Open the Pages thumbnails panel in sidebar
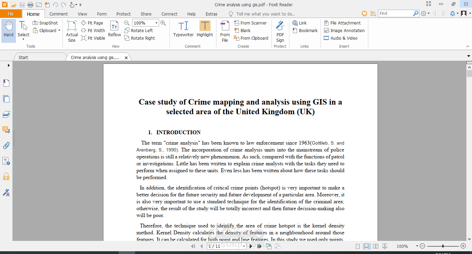This screenshot has height=254, width=472. point(6,99)
